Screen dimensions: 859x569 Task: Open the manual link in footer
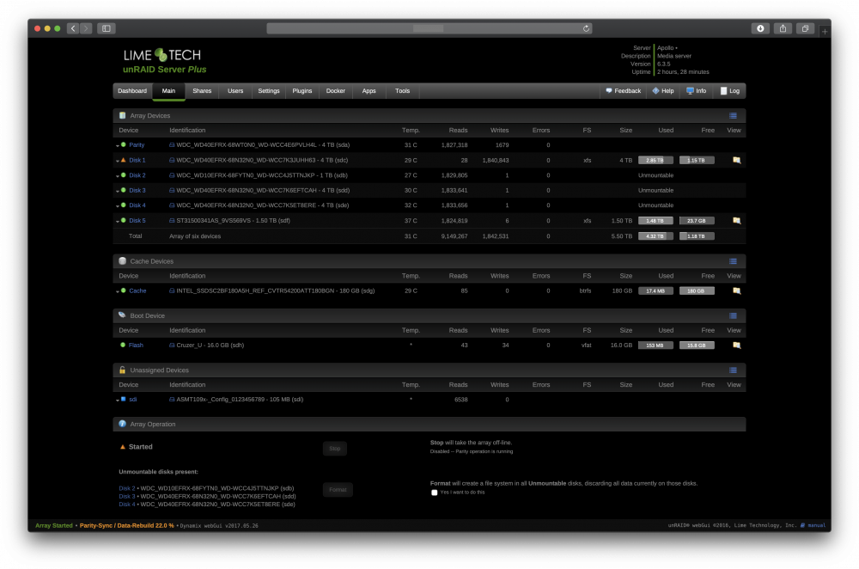click(x=816, y=525)
